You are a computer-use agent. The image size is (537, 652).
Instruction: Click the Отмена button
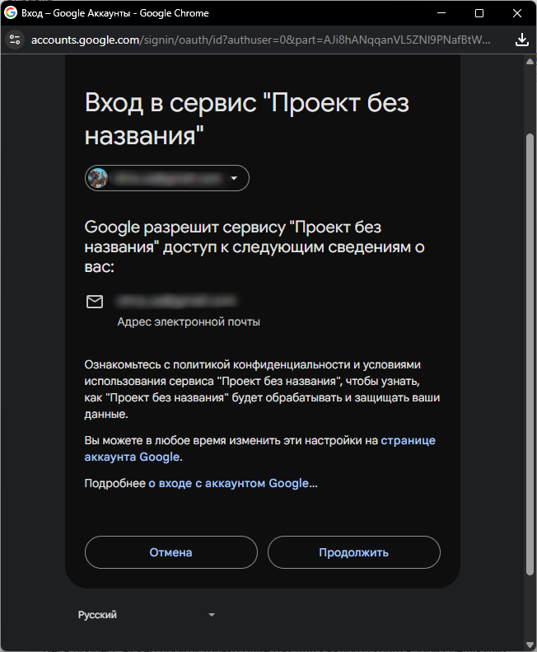coord(170,552)
